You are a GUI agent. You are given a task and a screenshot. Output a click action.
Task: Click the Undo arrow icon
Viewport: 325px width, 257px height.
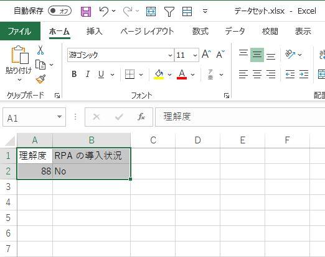pos(104,11)
